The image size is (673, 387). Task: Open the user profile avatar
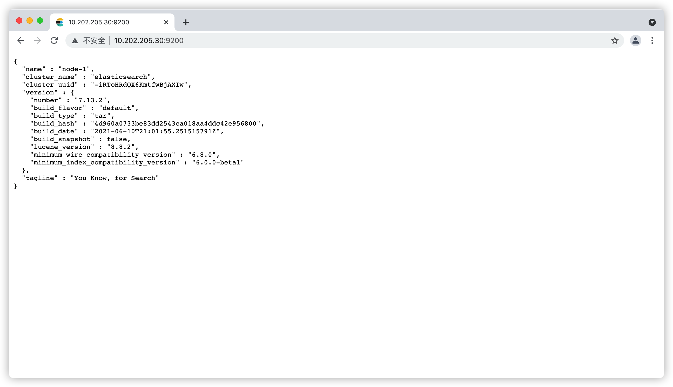point(635,41)
